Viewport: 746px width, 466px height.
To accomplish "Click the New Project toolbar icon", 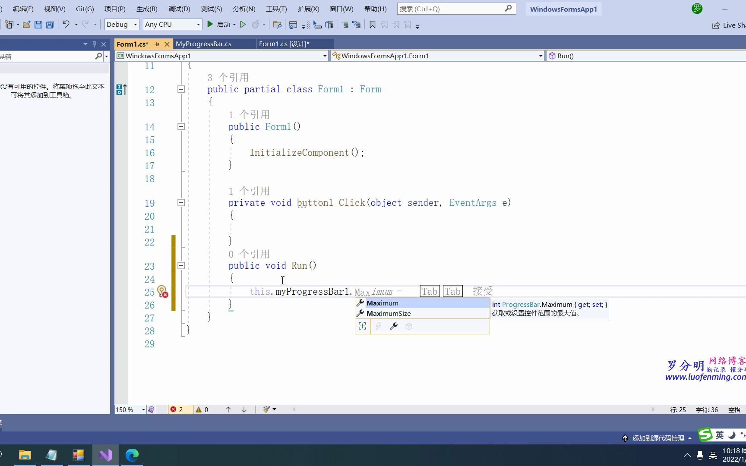I will click(9, 25).
